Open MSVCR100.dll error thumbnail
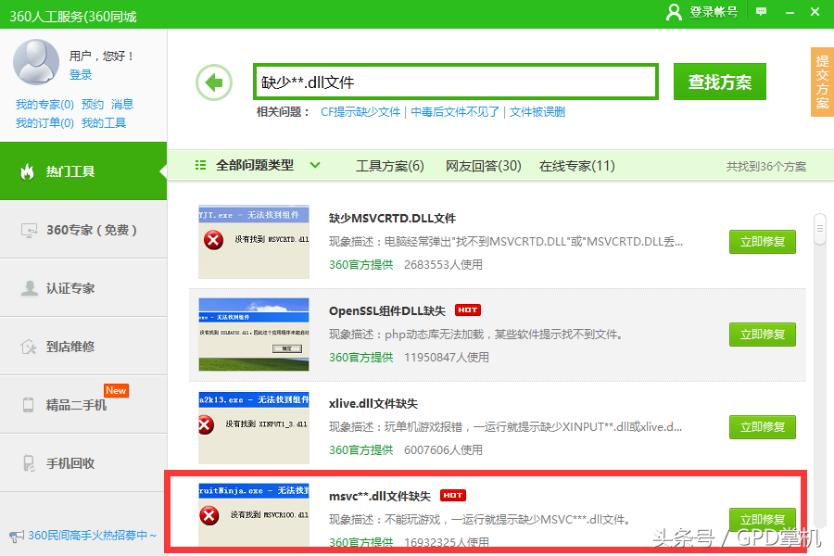Viewport: 834px width, 556px height. click(254, 514)
